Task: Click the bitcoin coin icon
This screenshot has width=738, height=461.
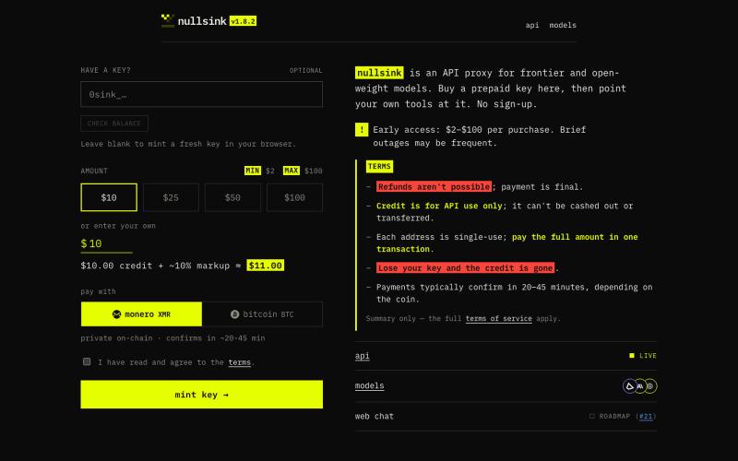Action: click(235, 314)
